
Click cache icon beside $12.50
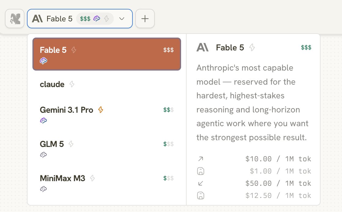point(201,196)
